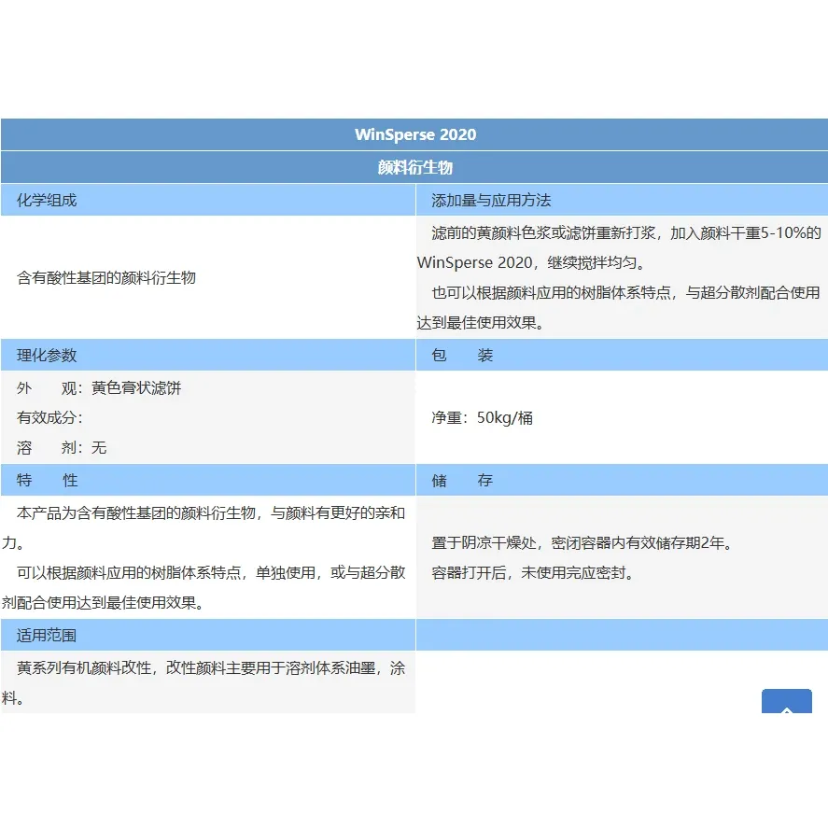Viewport: 828px width, 828px height.
Task: Click the "理化参数" section header
Action: [x=208, y=355]
